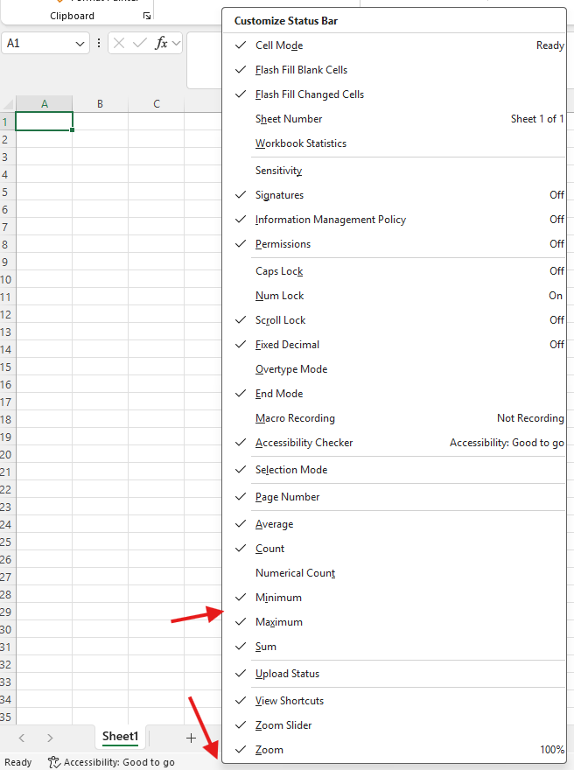Viewport: 574px width, 770px height.
Task: Toggle Maximum option
Action: click(x=394, y=622)
